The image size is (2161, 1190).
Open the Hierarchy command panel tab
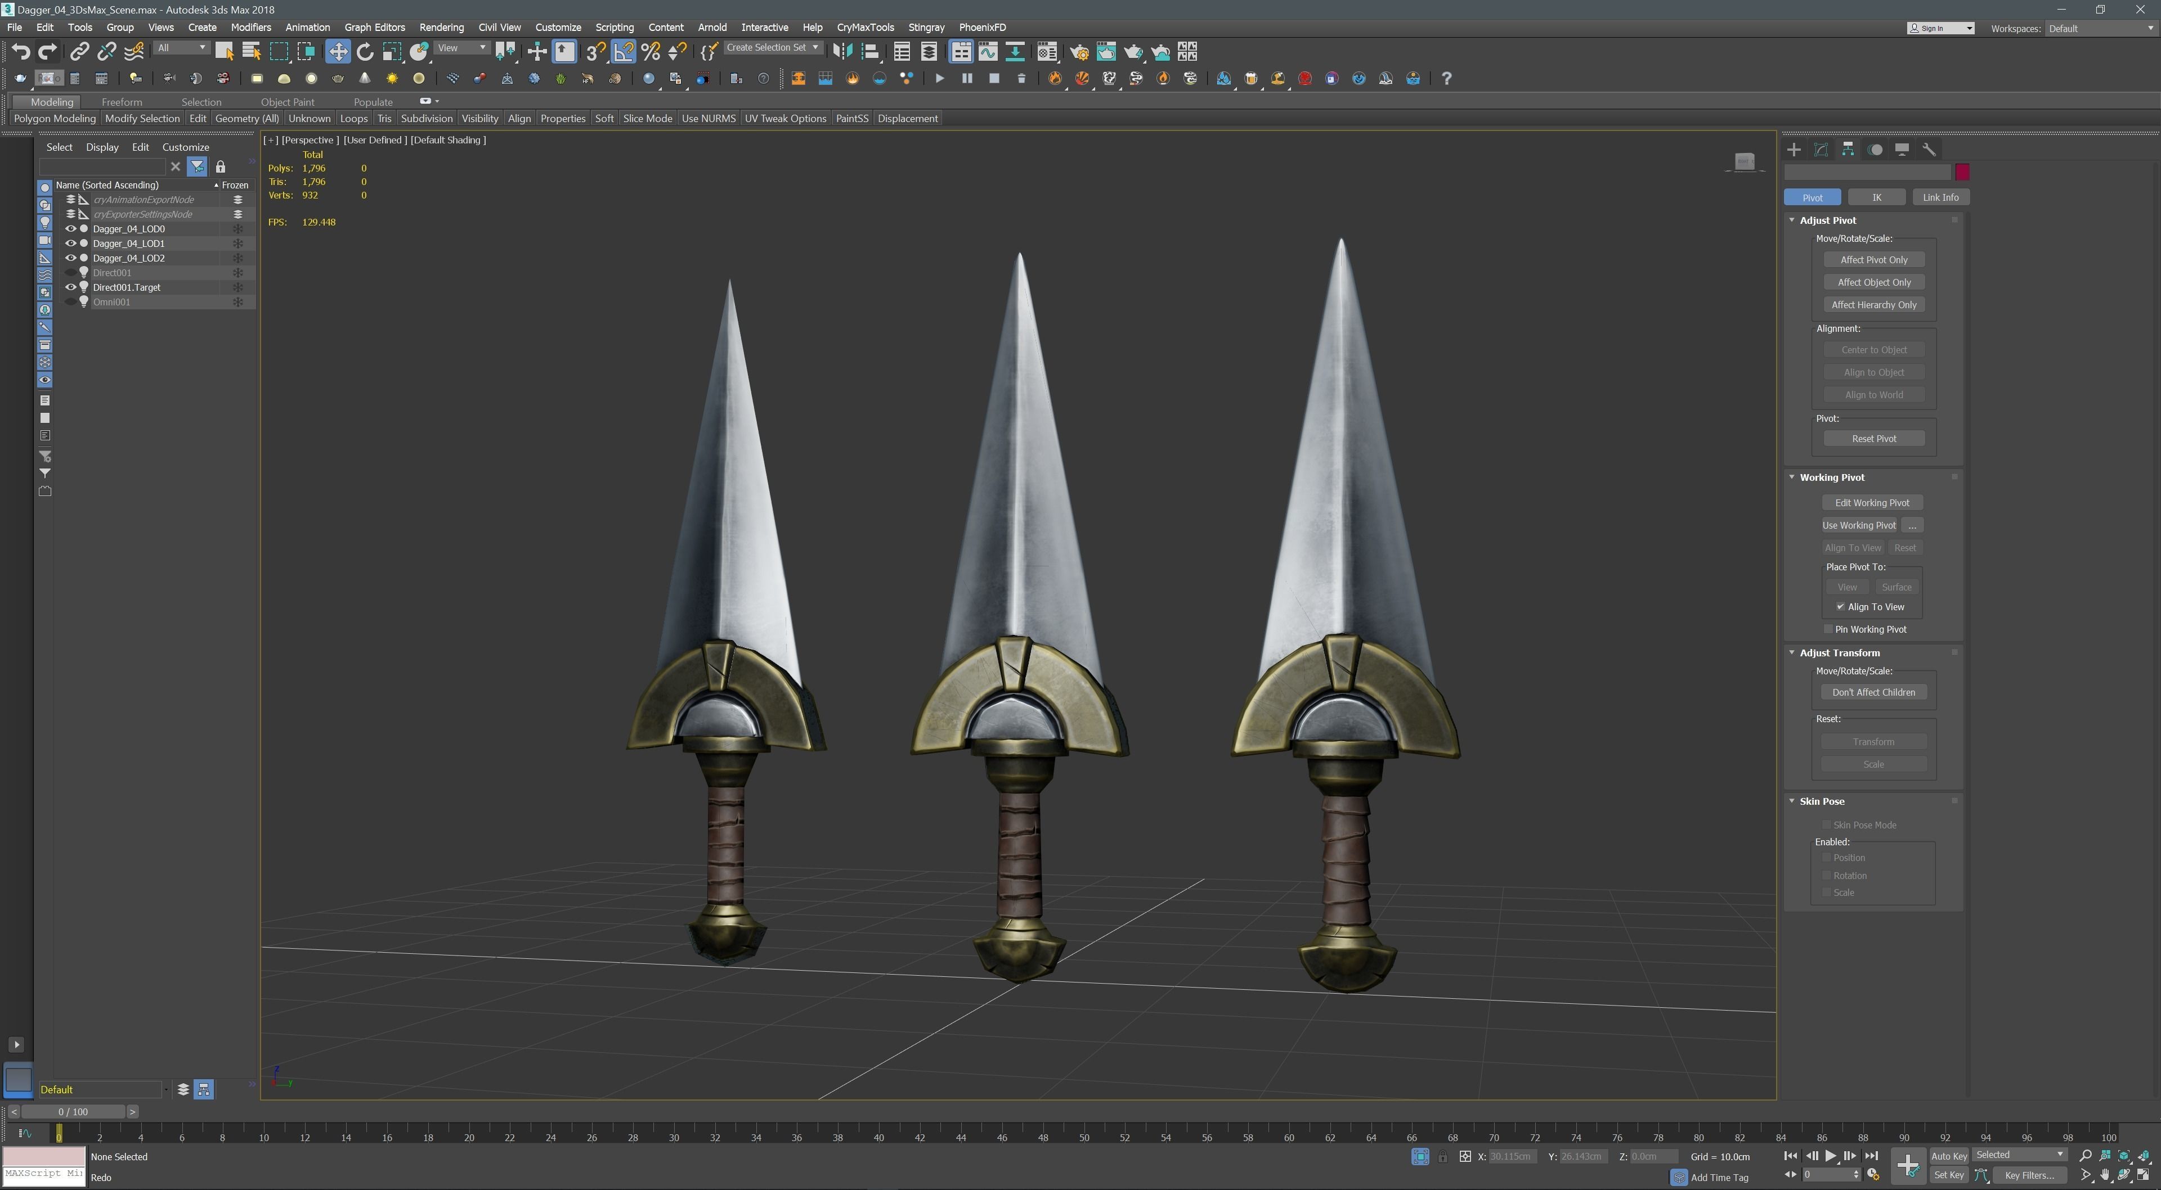(x=1848, y=149)
